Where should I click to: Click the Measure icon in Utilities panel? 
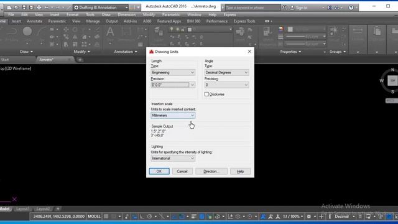[x=358, y=31]
